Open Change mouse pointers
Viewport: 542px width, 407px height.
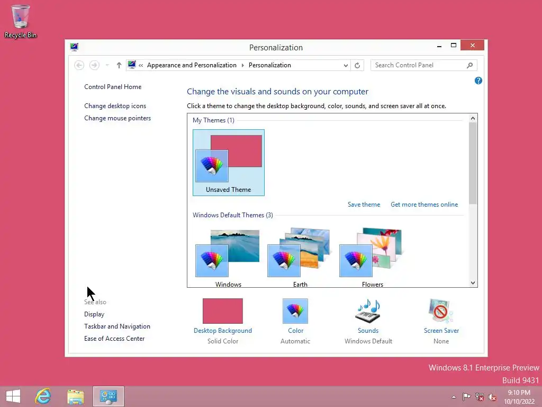[x=118, y=118]
